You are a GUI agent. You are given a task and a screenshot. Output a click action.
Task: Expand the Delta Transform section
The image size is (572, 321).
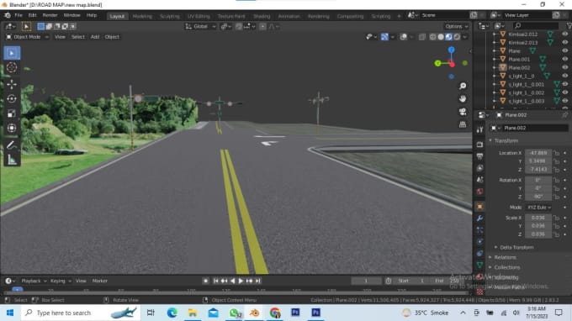coord(516,247)
